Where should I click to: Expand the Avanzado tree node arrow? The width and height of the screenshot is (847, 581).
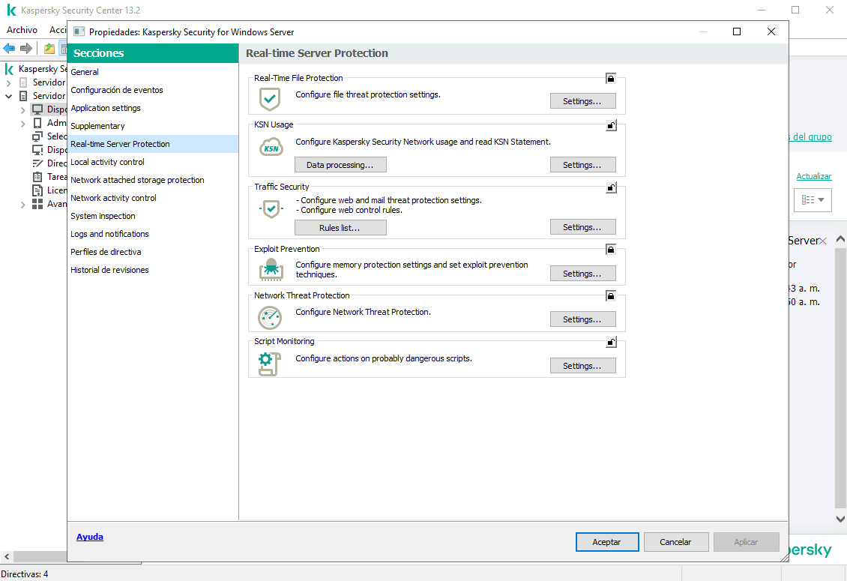22,204
